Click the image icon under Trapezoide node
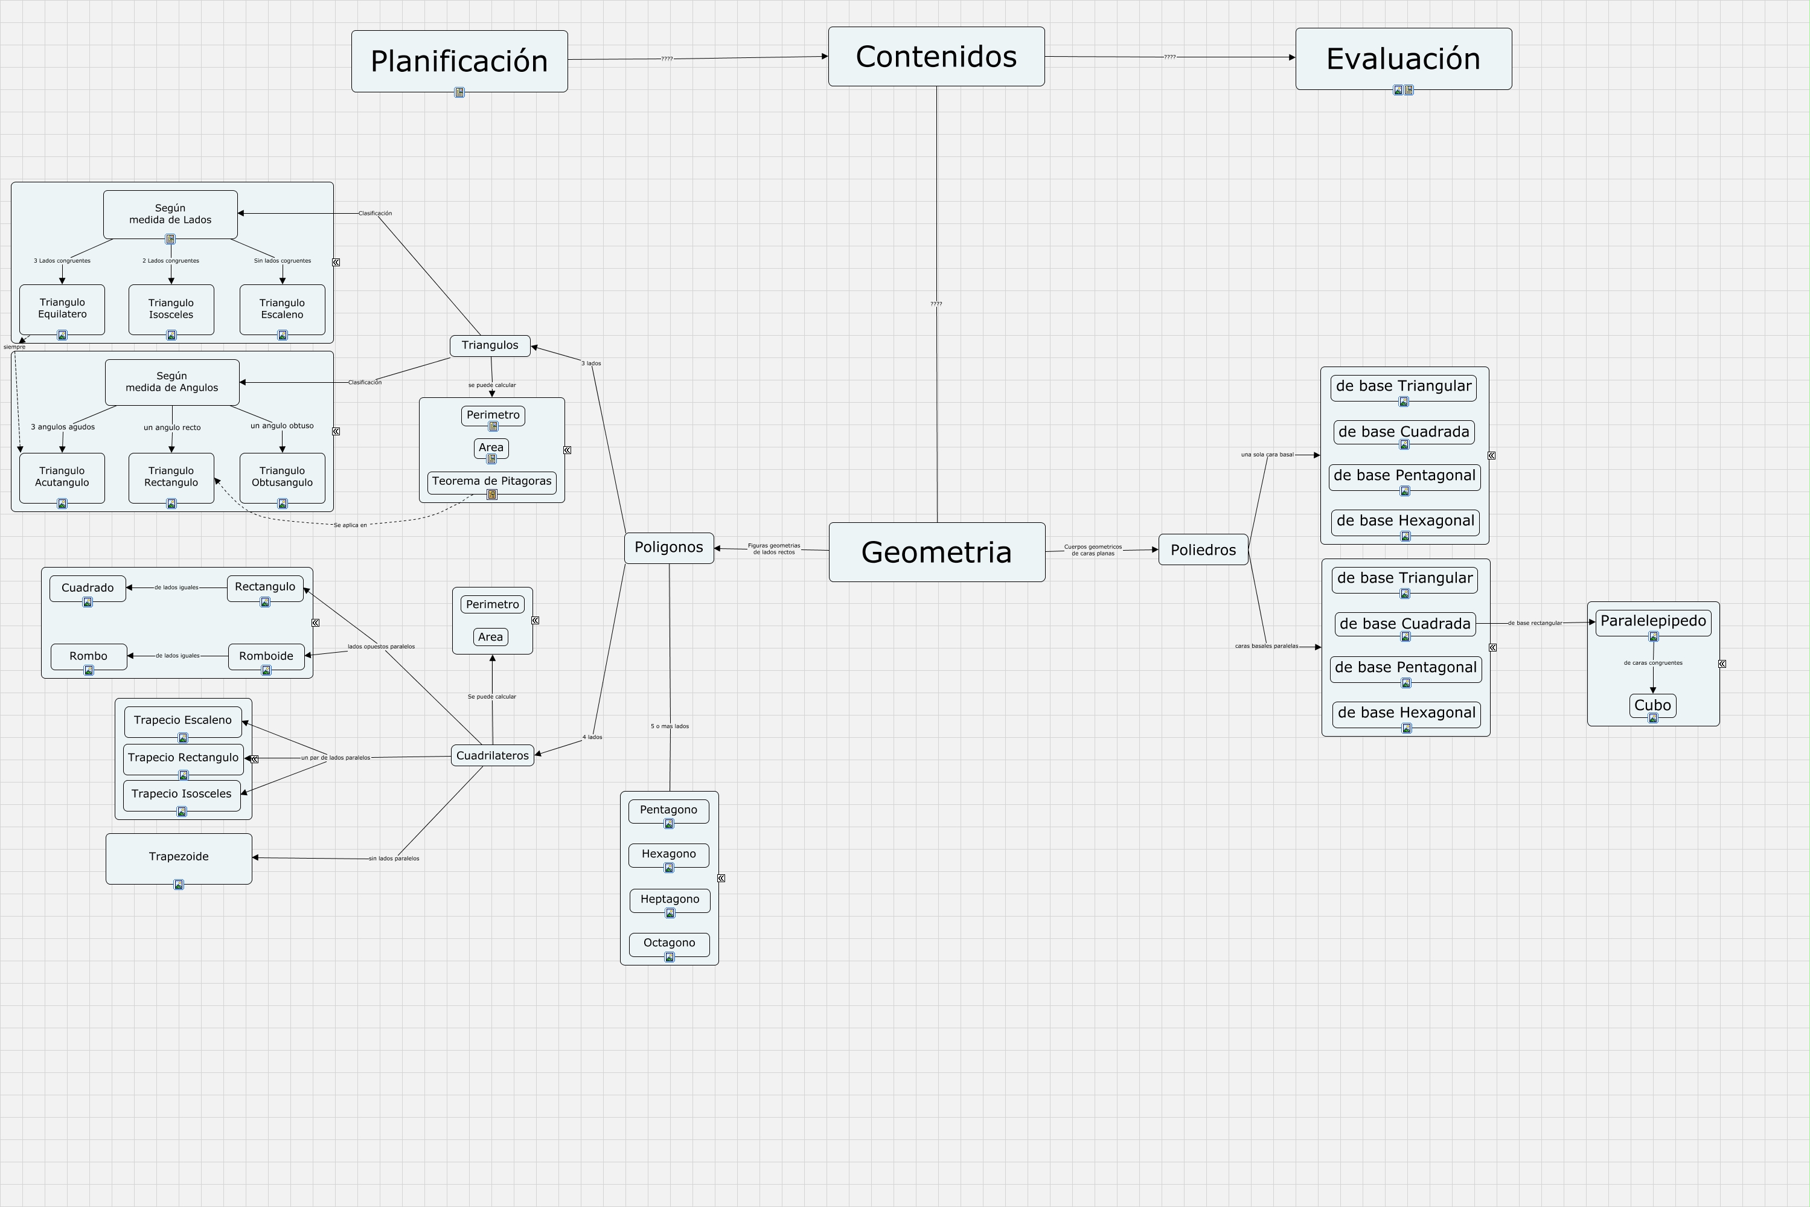This screenshot has height=1207, width=1810. click(x=179, y=885)
